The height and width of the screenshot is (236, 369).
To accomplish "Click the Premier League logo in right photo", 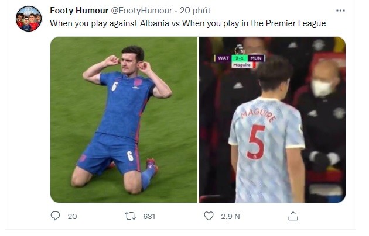I will (239, 49).
